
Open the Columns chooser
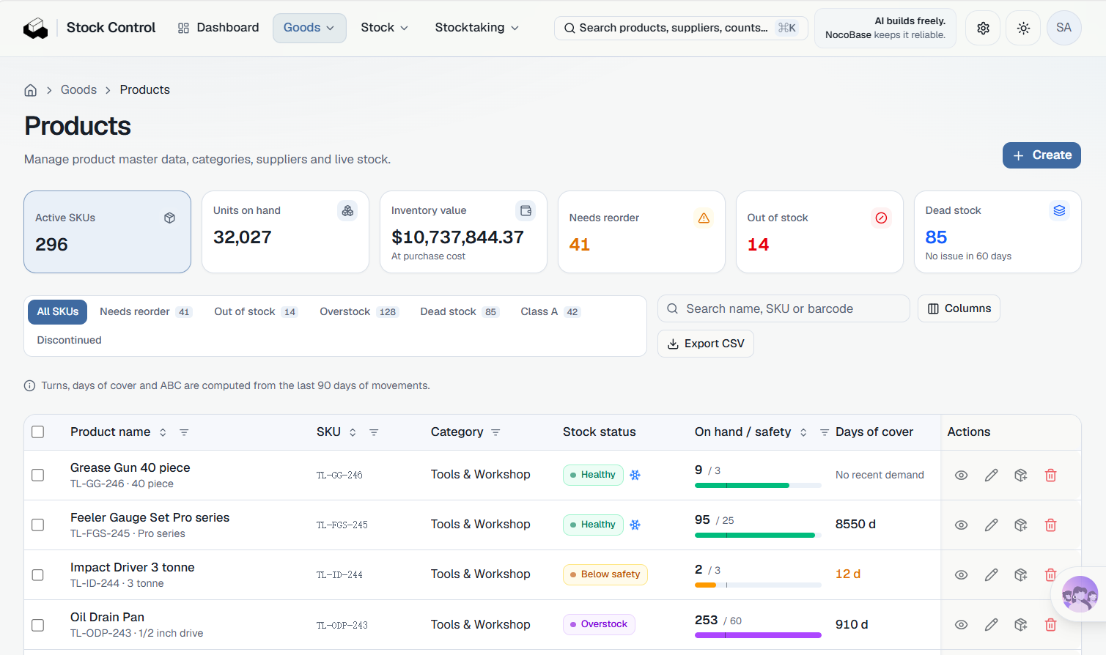click(959, 308)
